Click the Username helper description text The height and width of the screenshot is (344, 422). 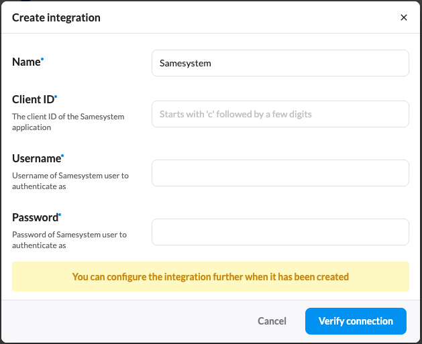tap(70, 181)
